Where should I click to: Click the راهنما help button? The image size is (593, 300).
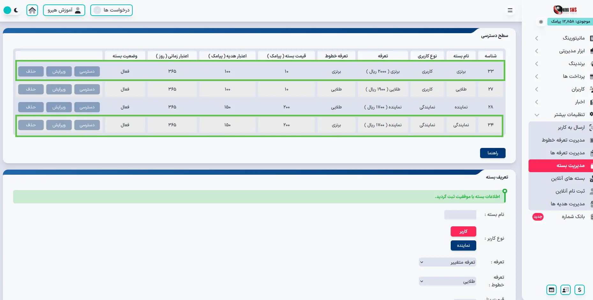pyautogui.click(x=493, y=153)
